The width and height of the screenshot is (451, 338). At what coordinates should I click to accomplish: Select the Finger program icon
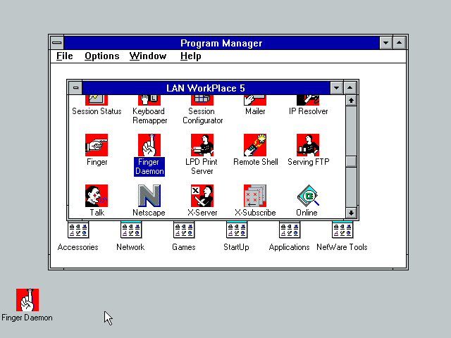97,145
